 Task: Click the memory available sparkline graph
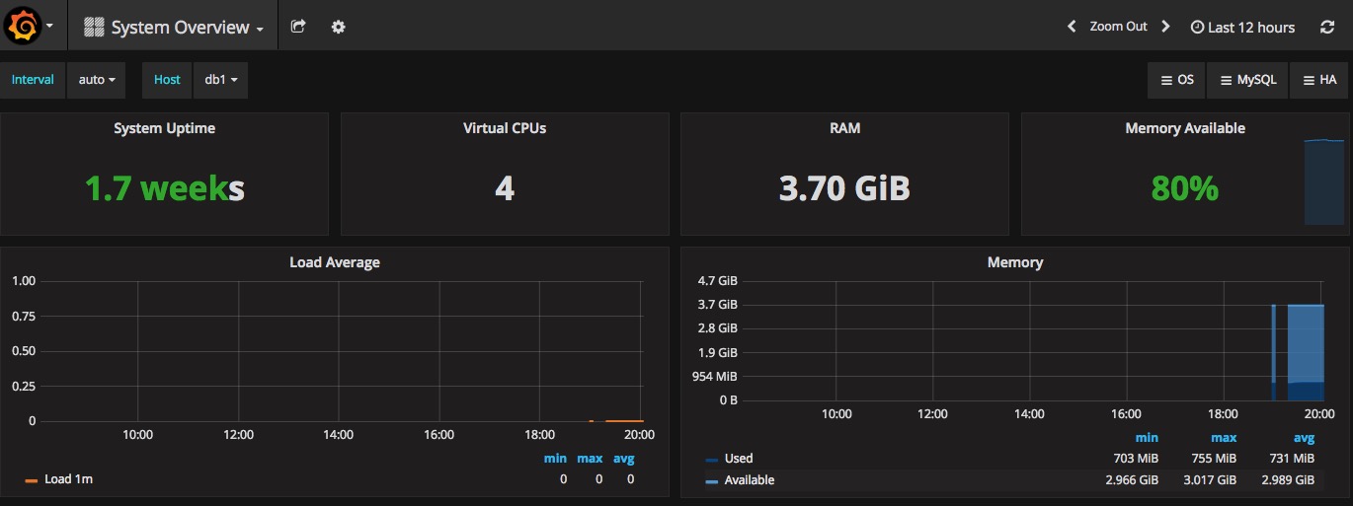coord(1324,181)
